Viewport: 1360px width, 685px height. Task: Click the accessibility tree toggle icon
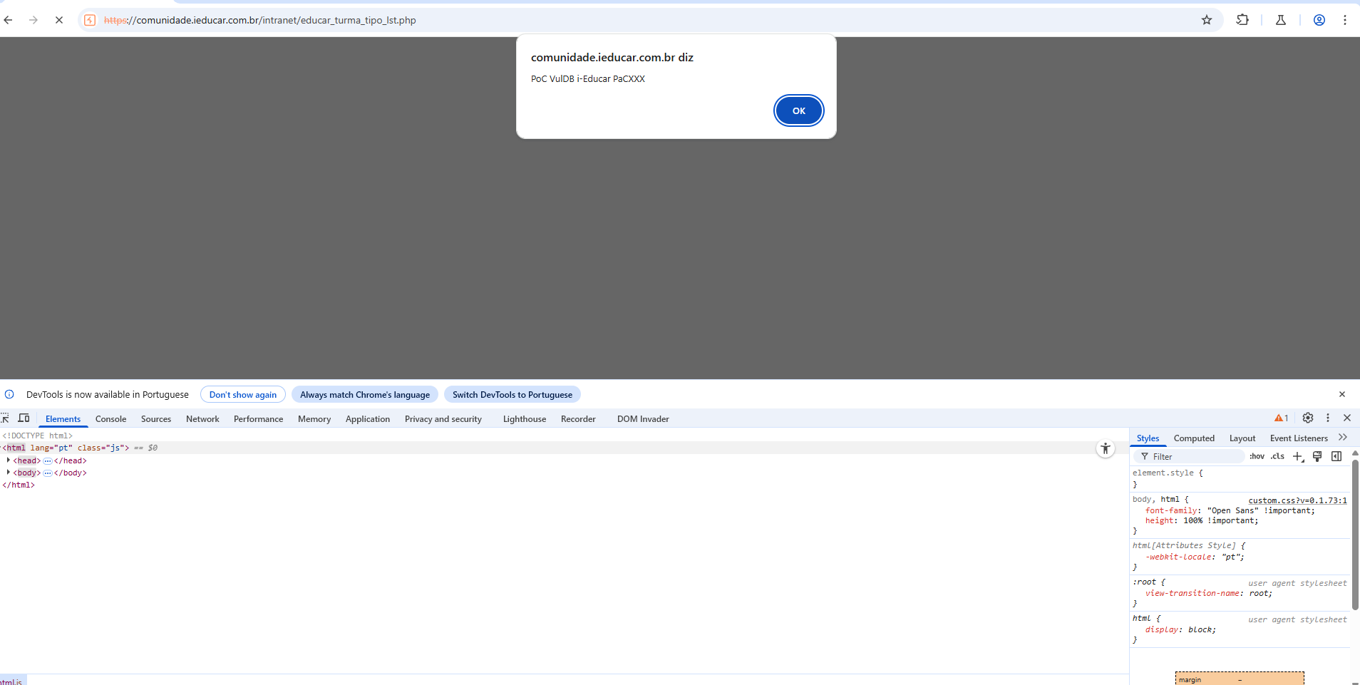(x=1106, y=448)
